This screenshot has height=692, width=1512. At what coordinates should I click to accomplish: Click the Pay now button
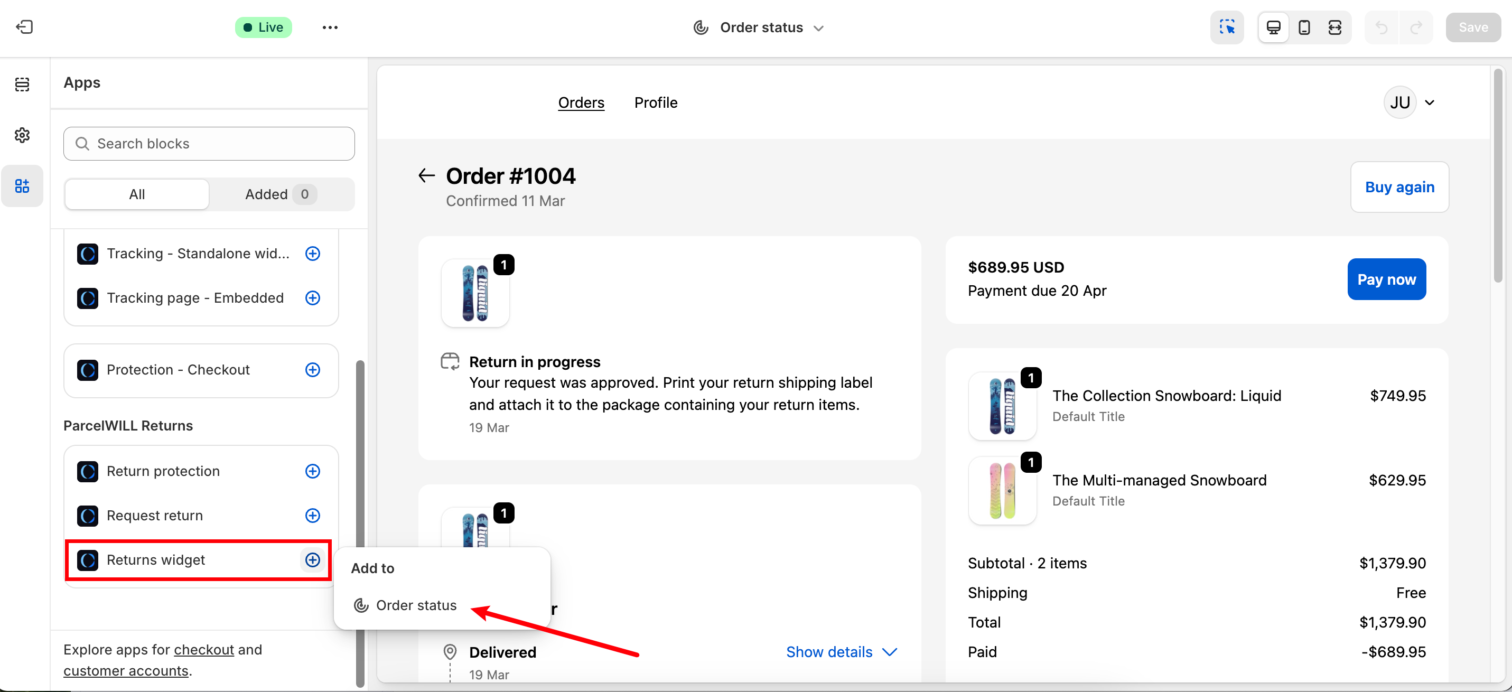click(x=1386, y=279)
